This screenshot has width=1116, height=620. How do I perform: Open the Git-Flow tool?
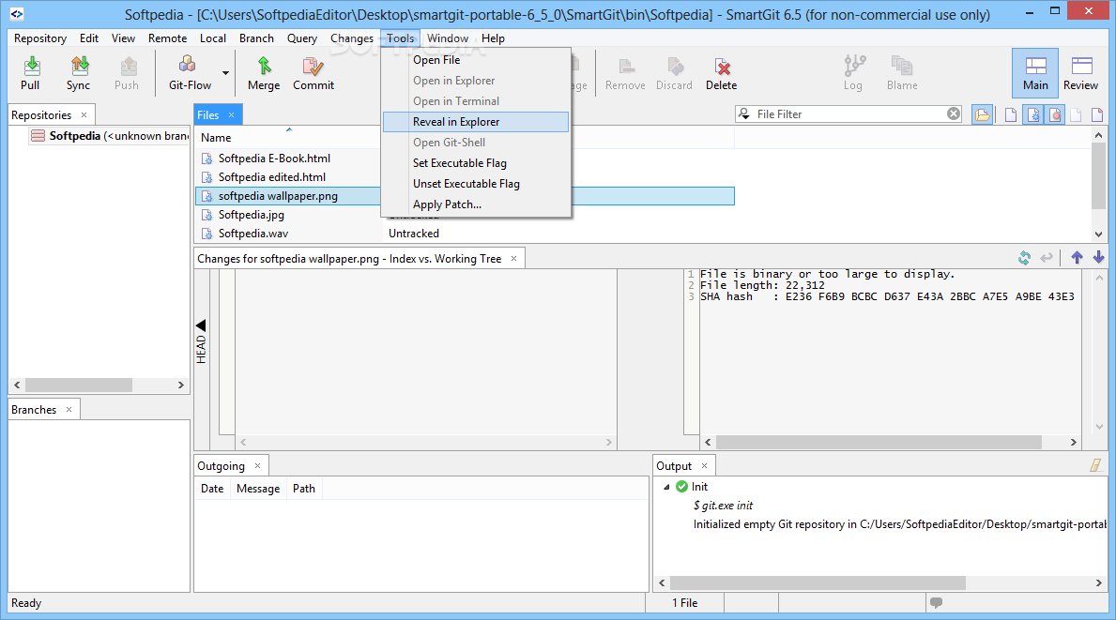click(190, 73)
